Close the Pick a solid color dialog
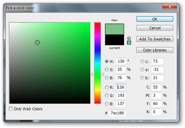Viewport: 185px width, 128px height. pos(170,6)
